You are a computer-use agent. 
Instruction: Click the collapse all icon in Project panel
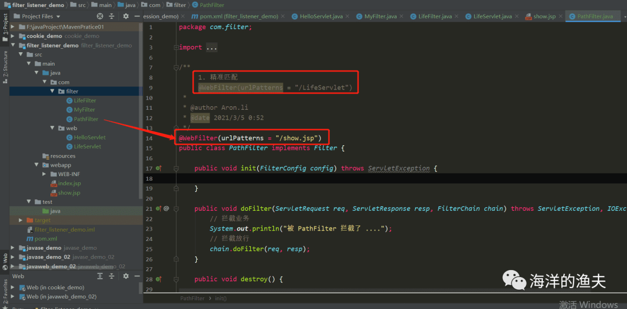111,16
